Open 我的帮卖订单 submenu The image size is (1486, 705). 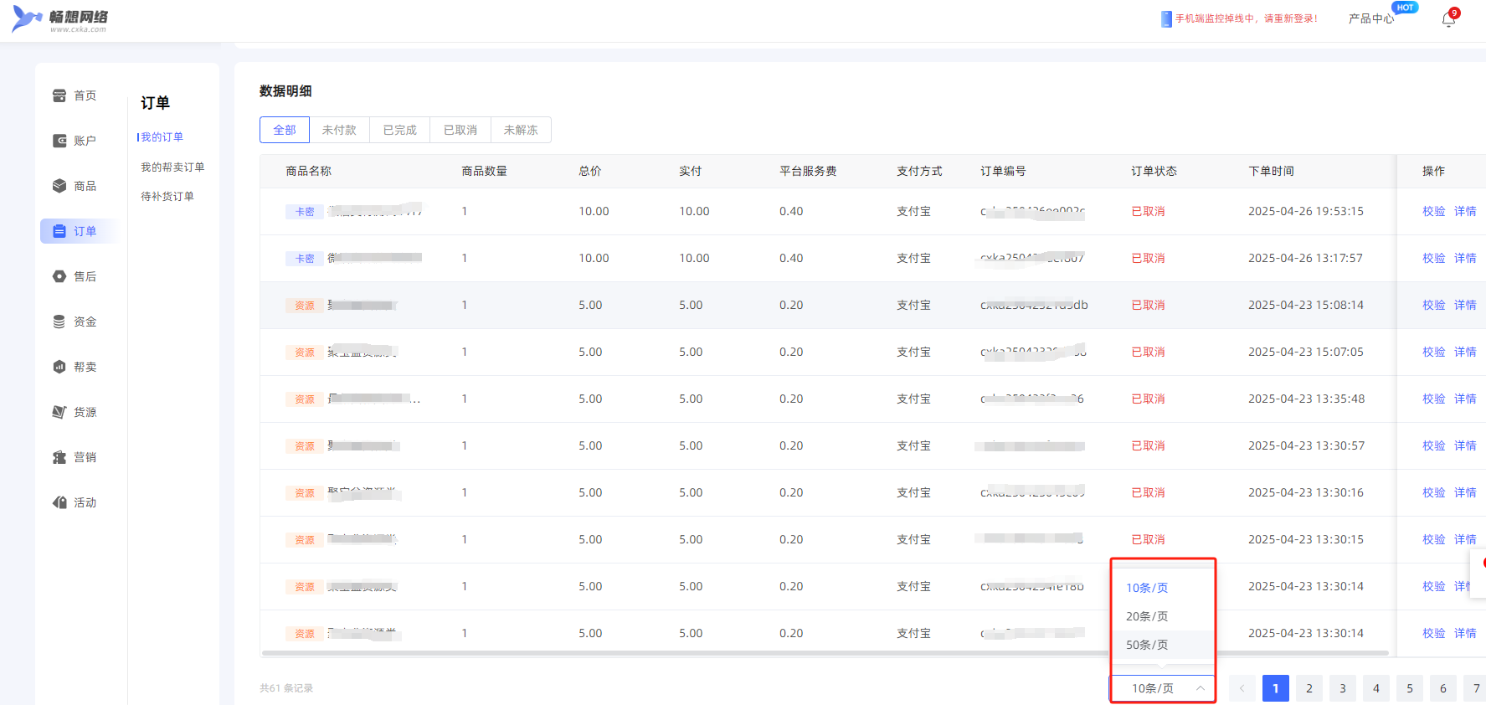coord(172,167)
